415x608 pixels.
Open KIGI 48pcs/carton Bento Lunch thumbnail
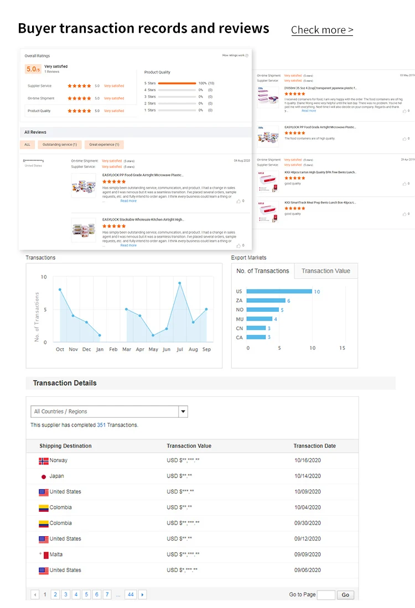pos(268,181)
